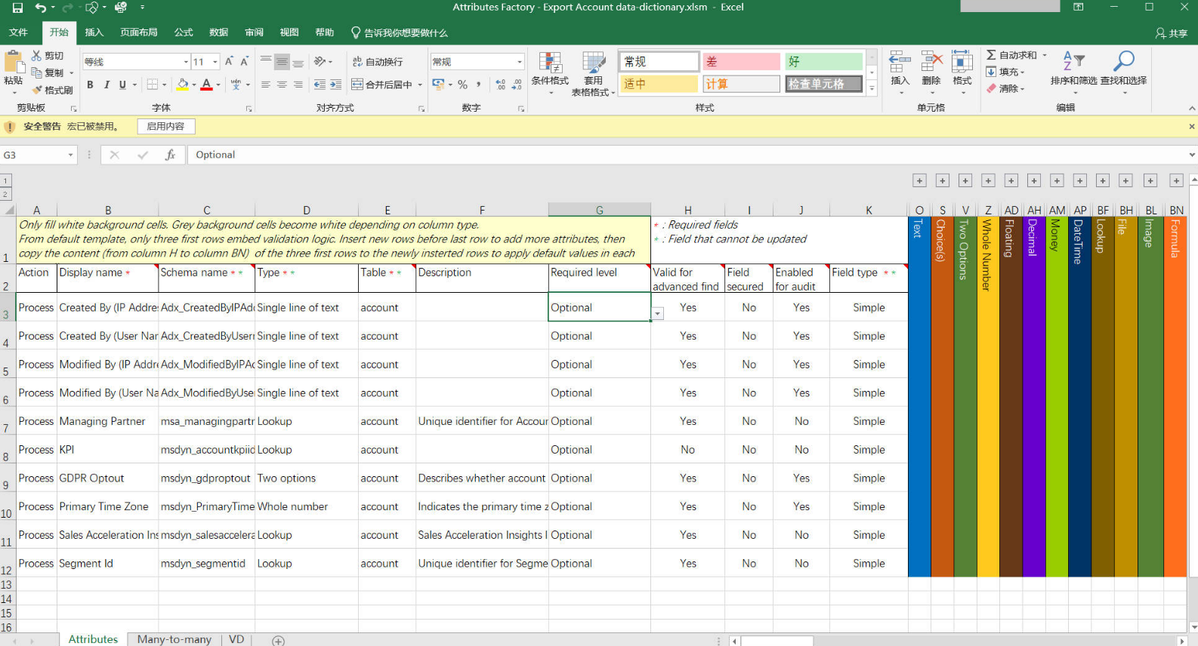Expand the outline group above column BN
Viewport: 1198px width, 646px height.
[1176, 180]
